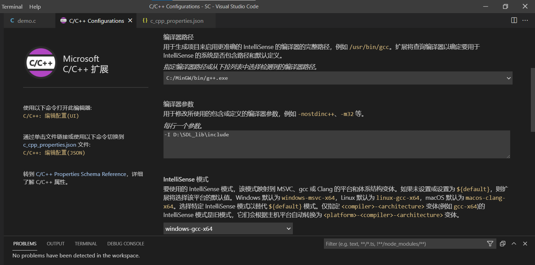The height and width of the screenshot is (265, 535).
Task: Split the editor to the right
Action: pyautogui.click(x=514, y=20)
